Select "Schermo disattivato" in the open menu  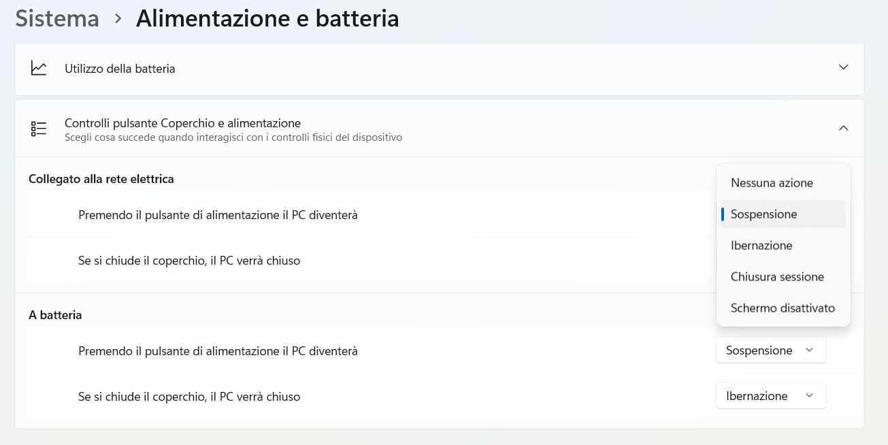783,308
